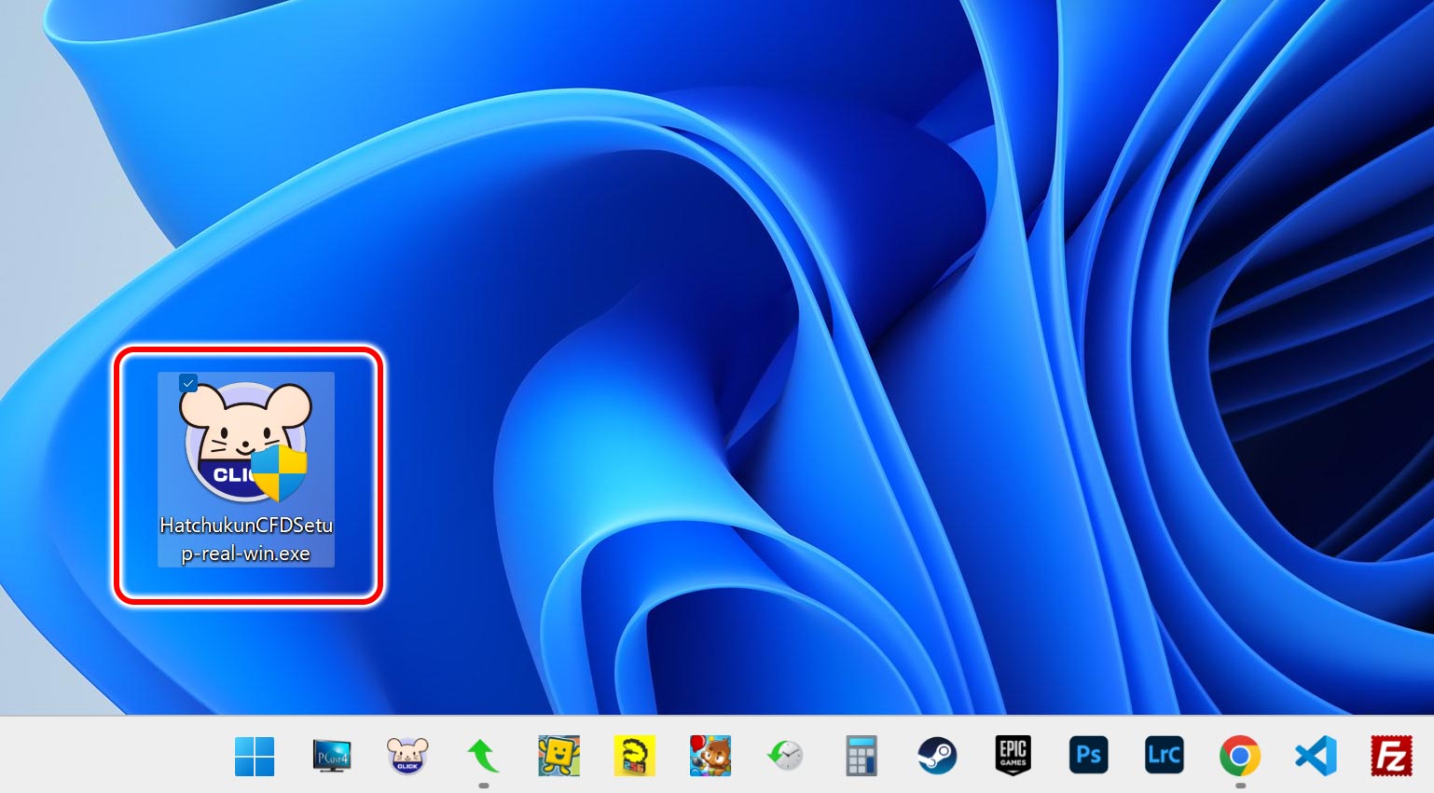Uncheck the selection checkbox on HatchukunCFDSetup icon

click(188, 383)
